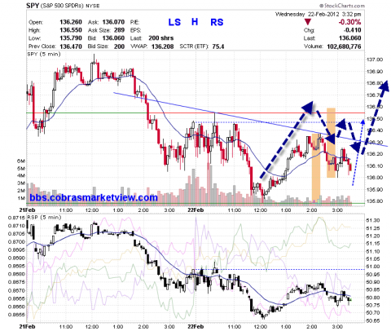The width and height of the screenshot is (391, 331).
Task: Click the NYSE exchange label
Action: tap(93, 6)
